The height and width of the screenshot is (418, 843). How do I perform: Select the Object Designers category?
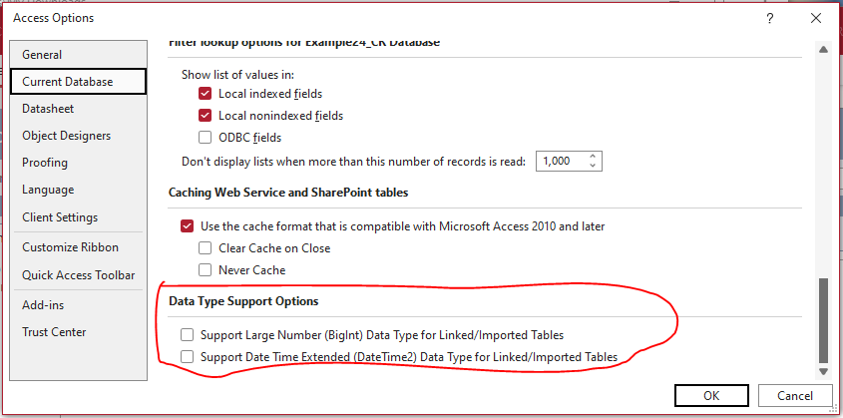(x=66, y=136)
